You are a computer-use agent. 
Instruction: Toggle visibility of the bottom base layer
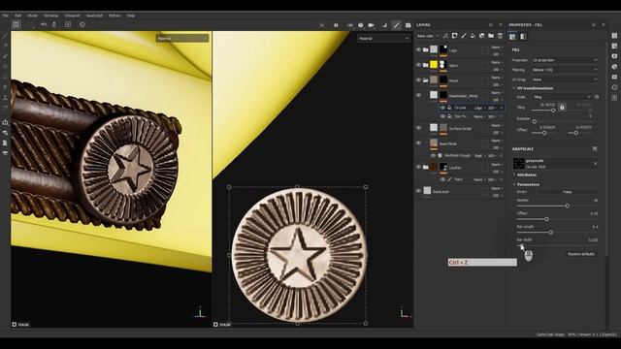pyautogui.click(x=418, y=191)
